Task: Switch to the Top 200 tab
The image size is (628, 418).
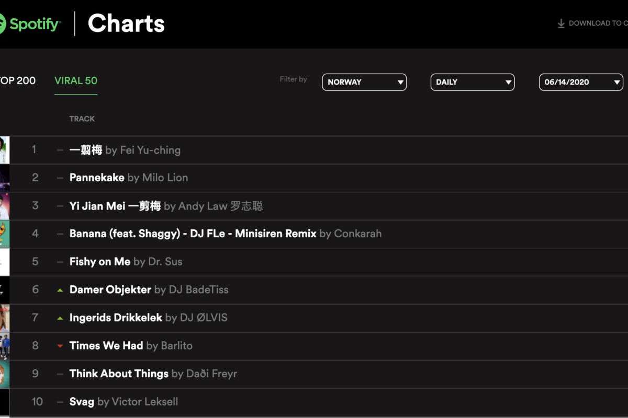Action: click(18, 80)
